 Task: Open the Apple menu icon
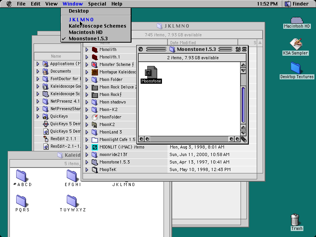pyautogui.click(x=9, y=4)
